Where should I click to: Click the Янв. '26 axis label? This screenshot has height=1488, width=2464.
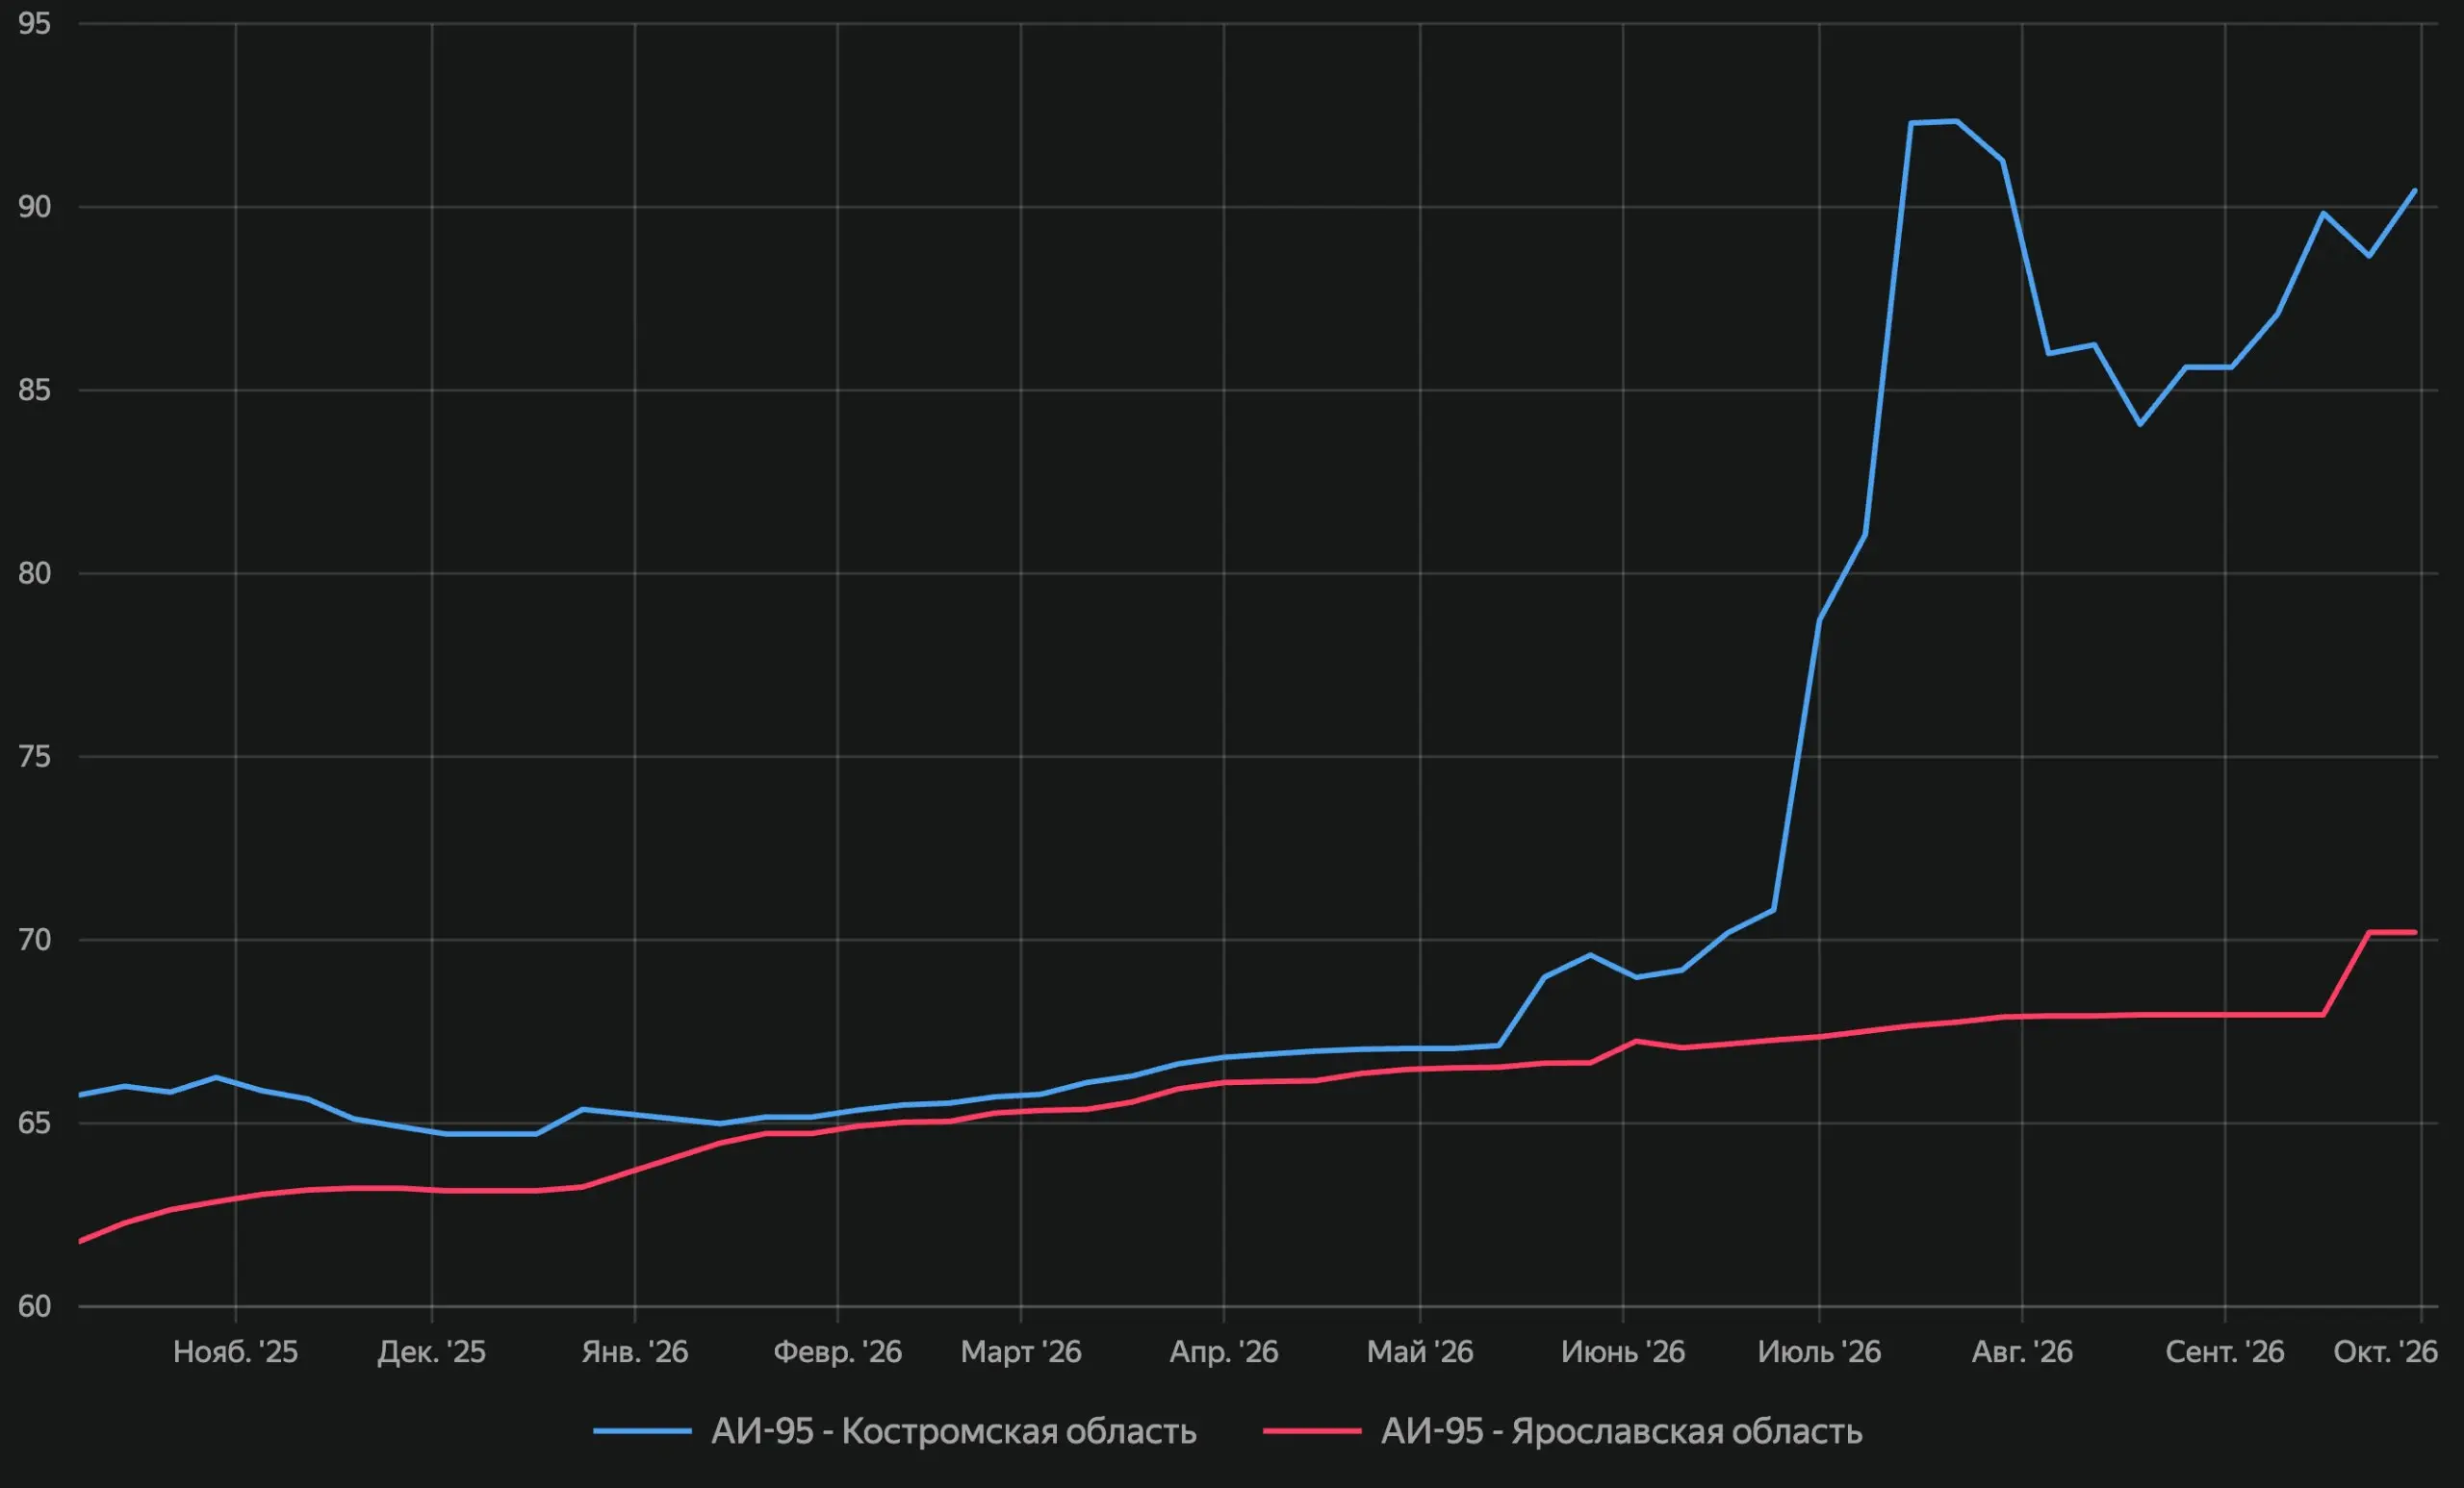click(635, 1352)
